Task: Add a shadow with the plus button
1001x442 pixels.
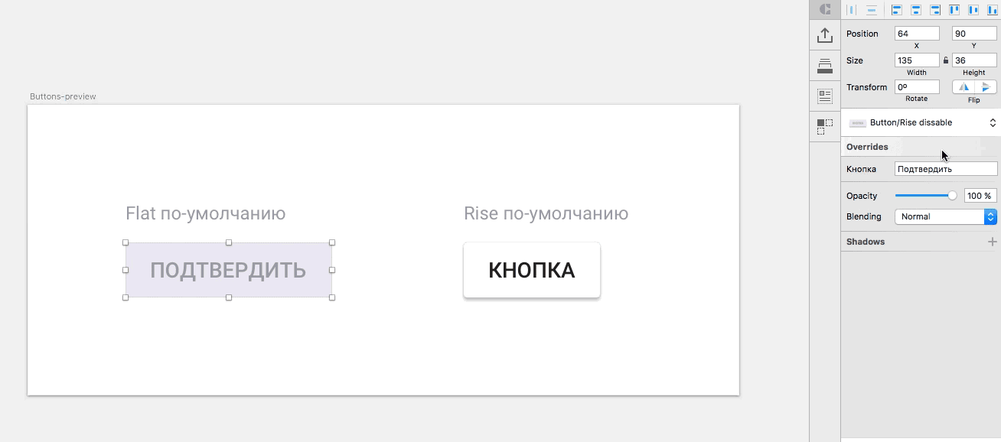Action: [x=993, y=242]
